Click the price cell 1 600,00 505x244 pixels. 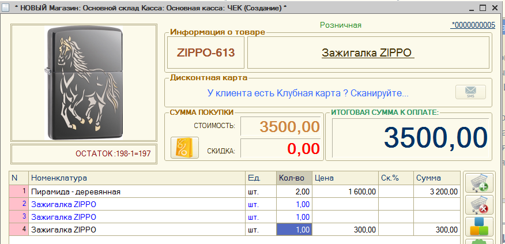pyautogui.click(x=345, y=192)
